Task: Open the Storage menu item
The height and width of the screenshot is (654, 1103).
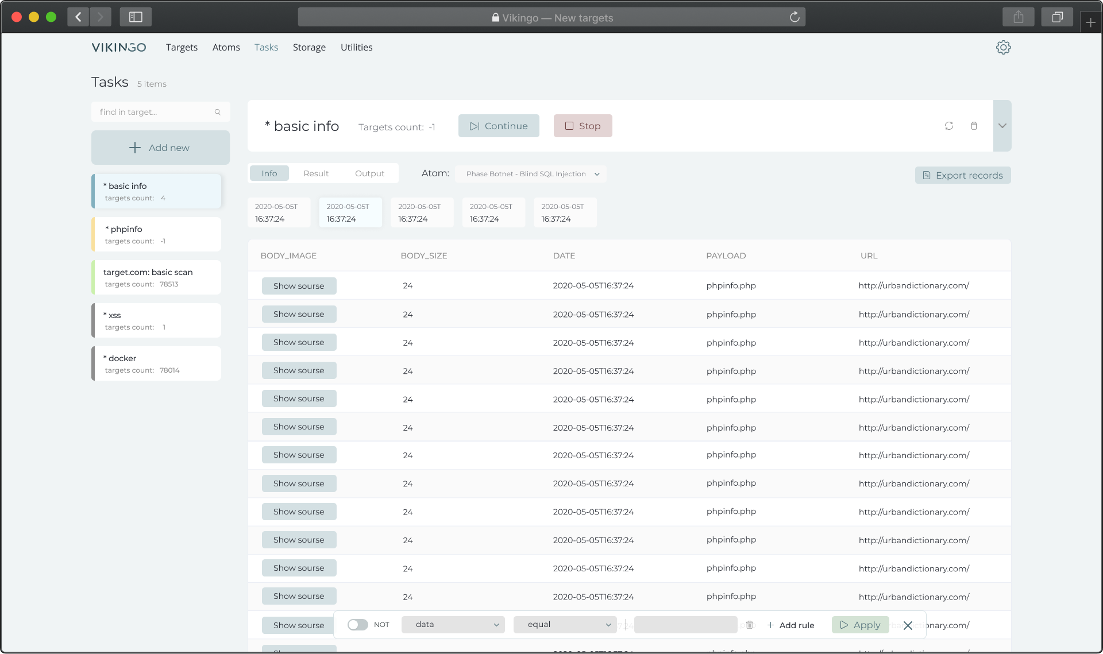Action: tap(309, 47)
